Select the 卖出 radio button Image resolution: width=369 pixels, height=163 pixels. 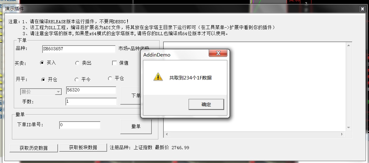tap(77, 63)
